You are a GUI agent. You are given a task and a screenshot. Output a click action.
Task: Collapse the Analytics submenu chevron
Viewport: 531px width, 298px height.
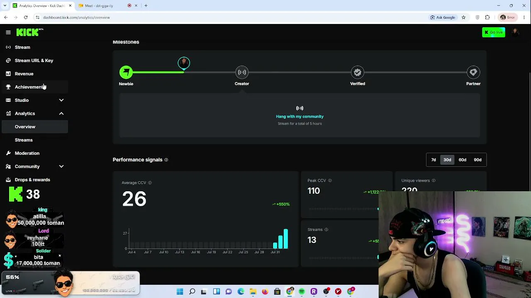click(x=61, y=113)
